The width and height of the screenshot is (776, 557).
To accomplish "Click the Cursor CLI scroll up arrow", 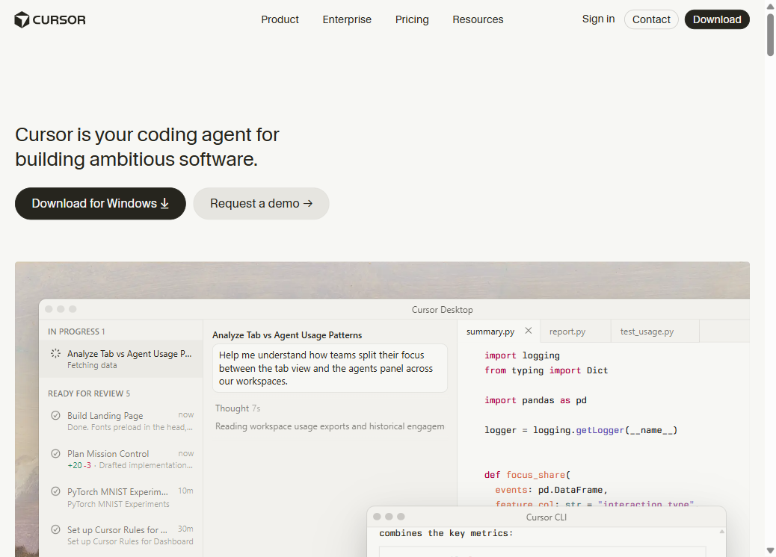I will tap(721, 532).
